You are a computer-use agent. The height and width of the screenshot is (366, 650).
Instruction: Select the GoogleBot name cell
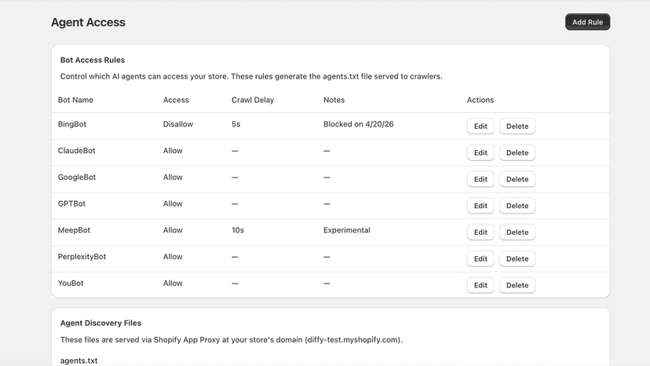click(77, 178)
